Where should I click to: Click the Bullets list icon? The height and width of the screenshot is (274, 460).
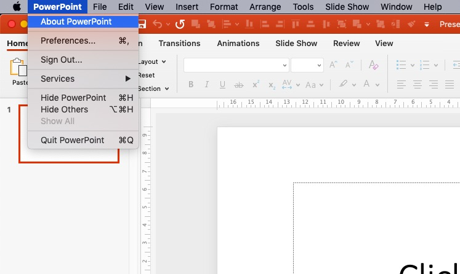point(401,65)
